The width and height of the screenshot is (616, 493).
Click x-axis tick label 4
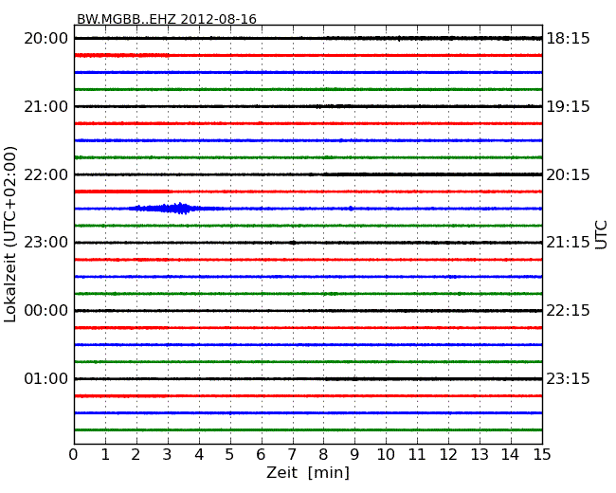click(x=199, y=454)
